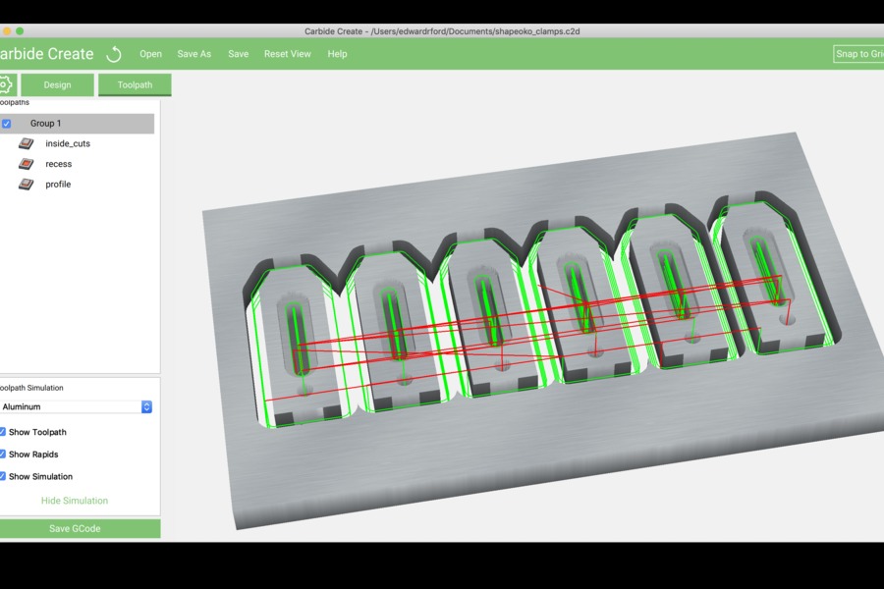This screenshot has width=884, height=589.
Task: Select the Group 1 toolpath group
Action: 77,124
